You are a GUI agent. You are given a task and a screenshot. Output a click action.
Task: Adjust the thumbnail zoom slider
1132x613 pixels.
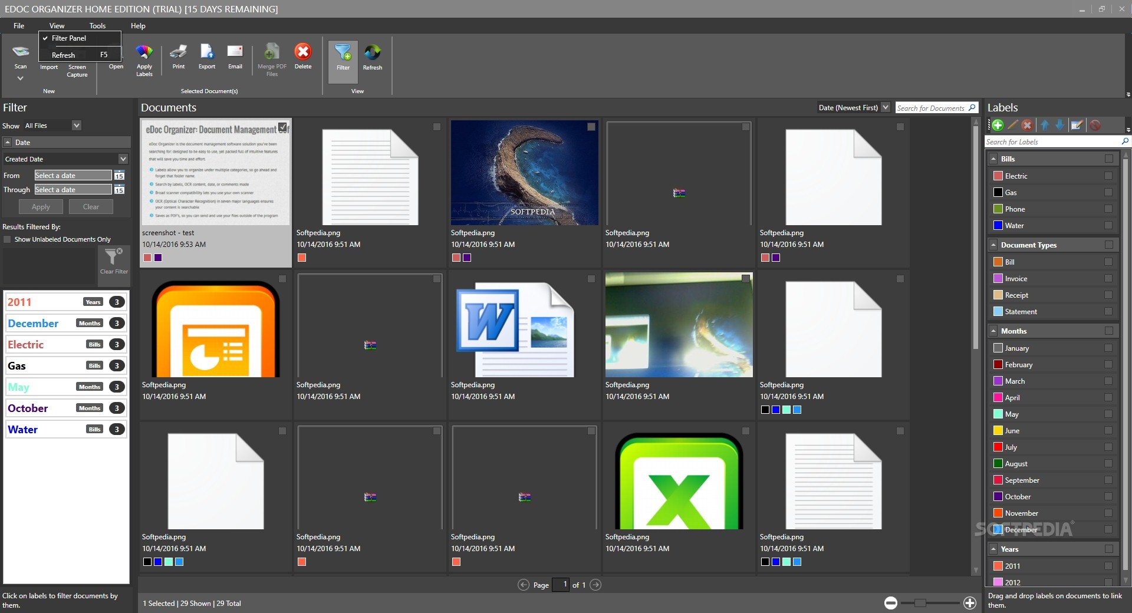pyautogui.click(x=920, y=602)
